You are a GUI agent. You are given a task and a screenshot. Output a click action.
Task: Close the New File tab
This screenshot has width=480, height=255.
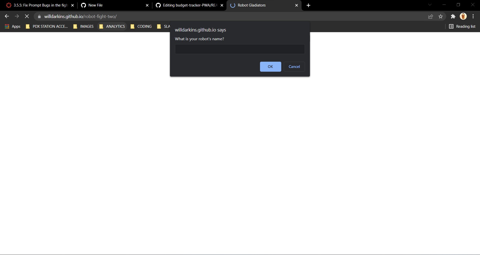(x=147, y=5)
